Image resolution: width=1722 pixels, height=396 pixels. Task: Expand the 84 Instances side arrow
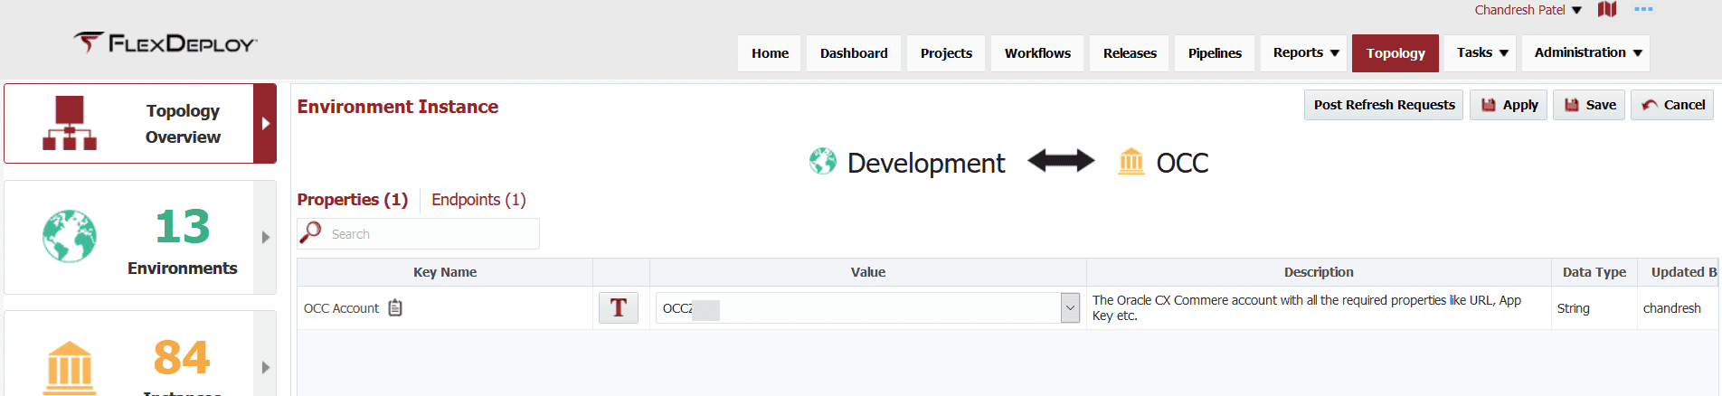[265, 367]
